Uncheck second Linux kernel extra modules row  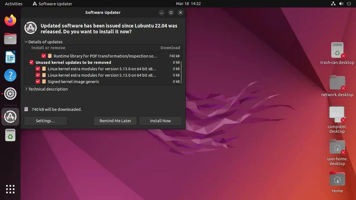coord(38,75)
